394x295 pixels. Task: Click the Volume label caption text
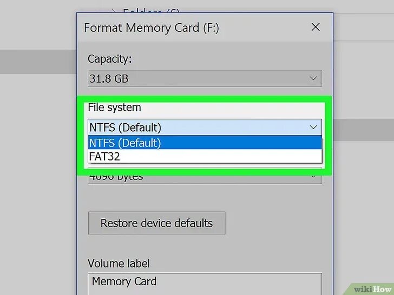[119, 264]
